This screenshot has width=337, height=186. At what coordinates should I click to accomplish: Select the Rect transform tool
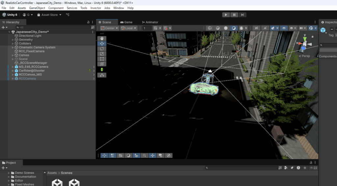pos(102,59)
